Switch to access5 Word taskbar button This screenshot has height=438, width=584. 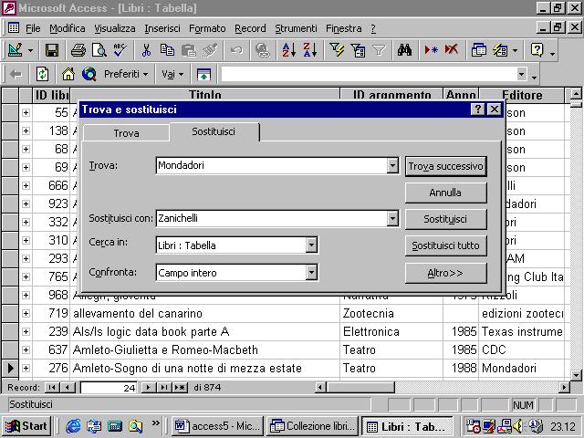pos(217,426)
